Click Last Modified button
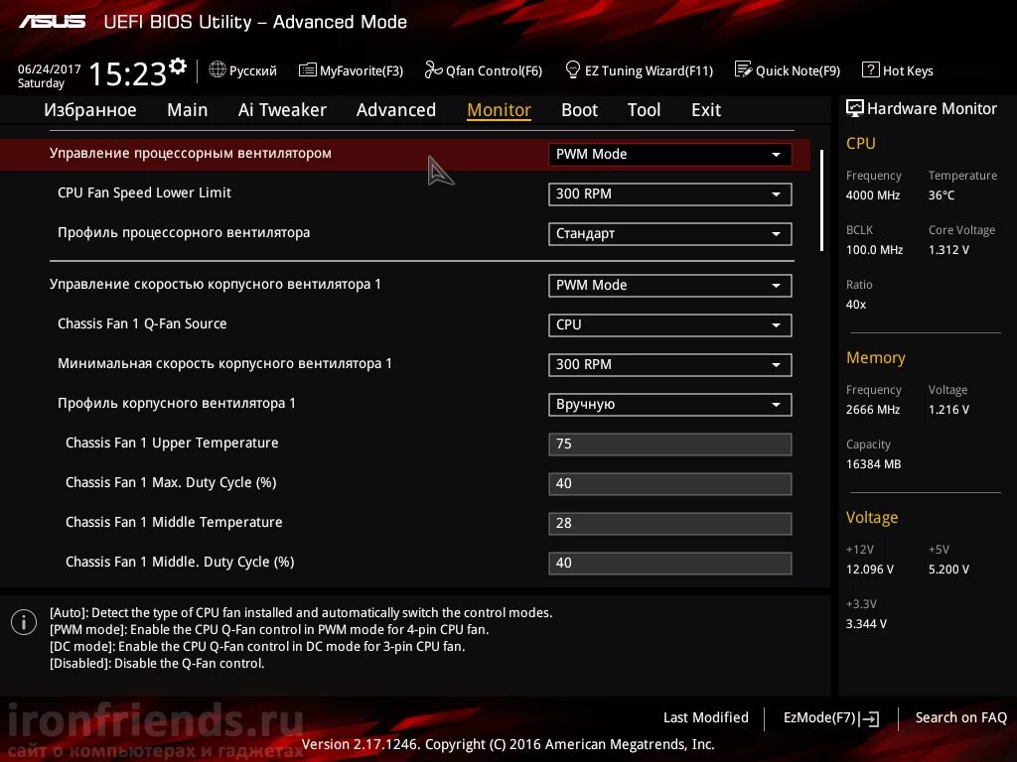1017x762 pixels. click(x=706, y=717)
